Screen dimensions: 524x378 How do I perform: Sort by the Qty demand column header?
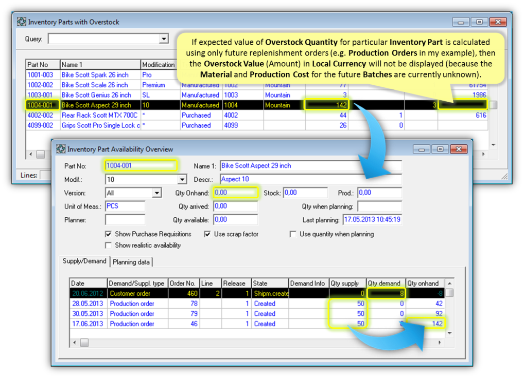click(386, 283)
